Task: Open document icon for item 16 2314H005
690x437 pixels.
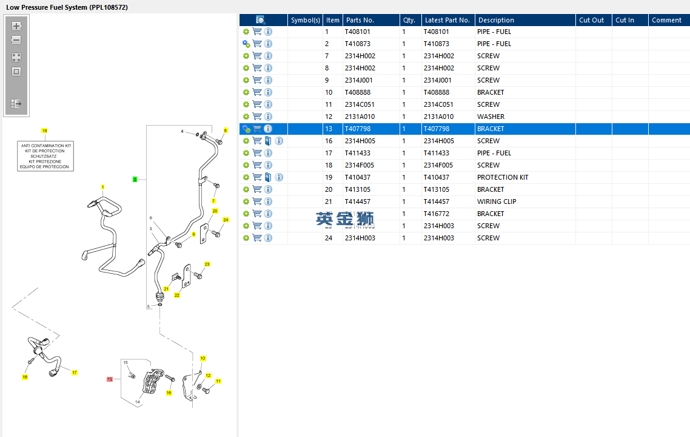Action: tap(268, 141)
